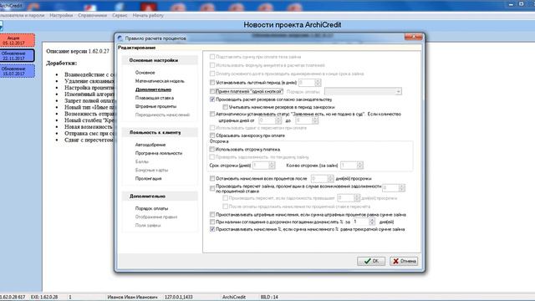Uncheck 'Приостанавливать начисления %' trехкратной сумме checkbox
The width and height of the screenshot is (535, 301).
(x=212, y=229)
